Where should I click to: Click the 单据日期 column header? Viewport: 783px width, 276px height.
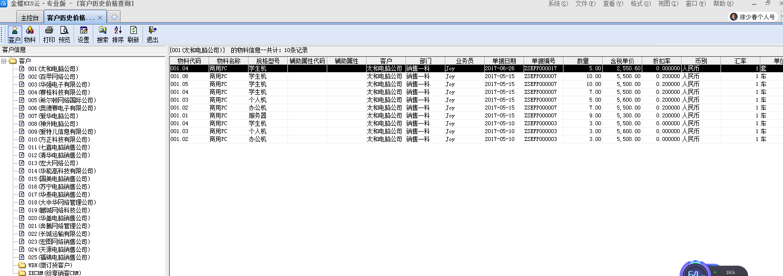coord(504,61)
